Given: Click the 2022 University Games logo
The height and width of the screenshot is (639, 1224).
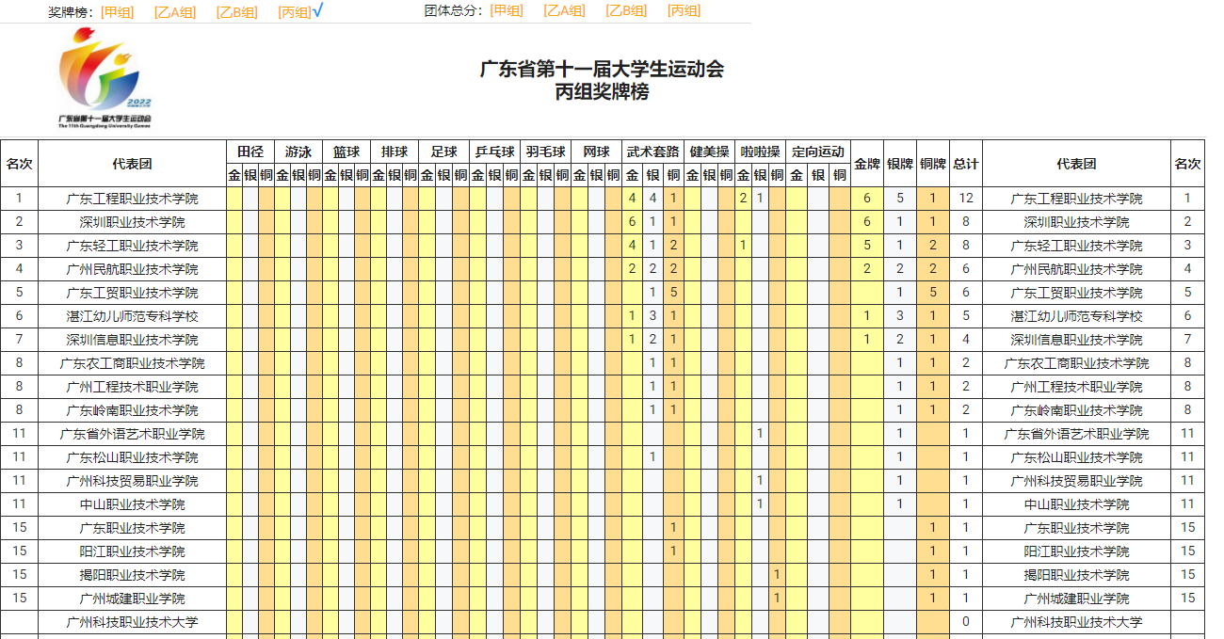Looking at the screenshot, I should [x=105, y=77].
